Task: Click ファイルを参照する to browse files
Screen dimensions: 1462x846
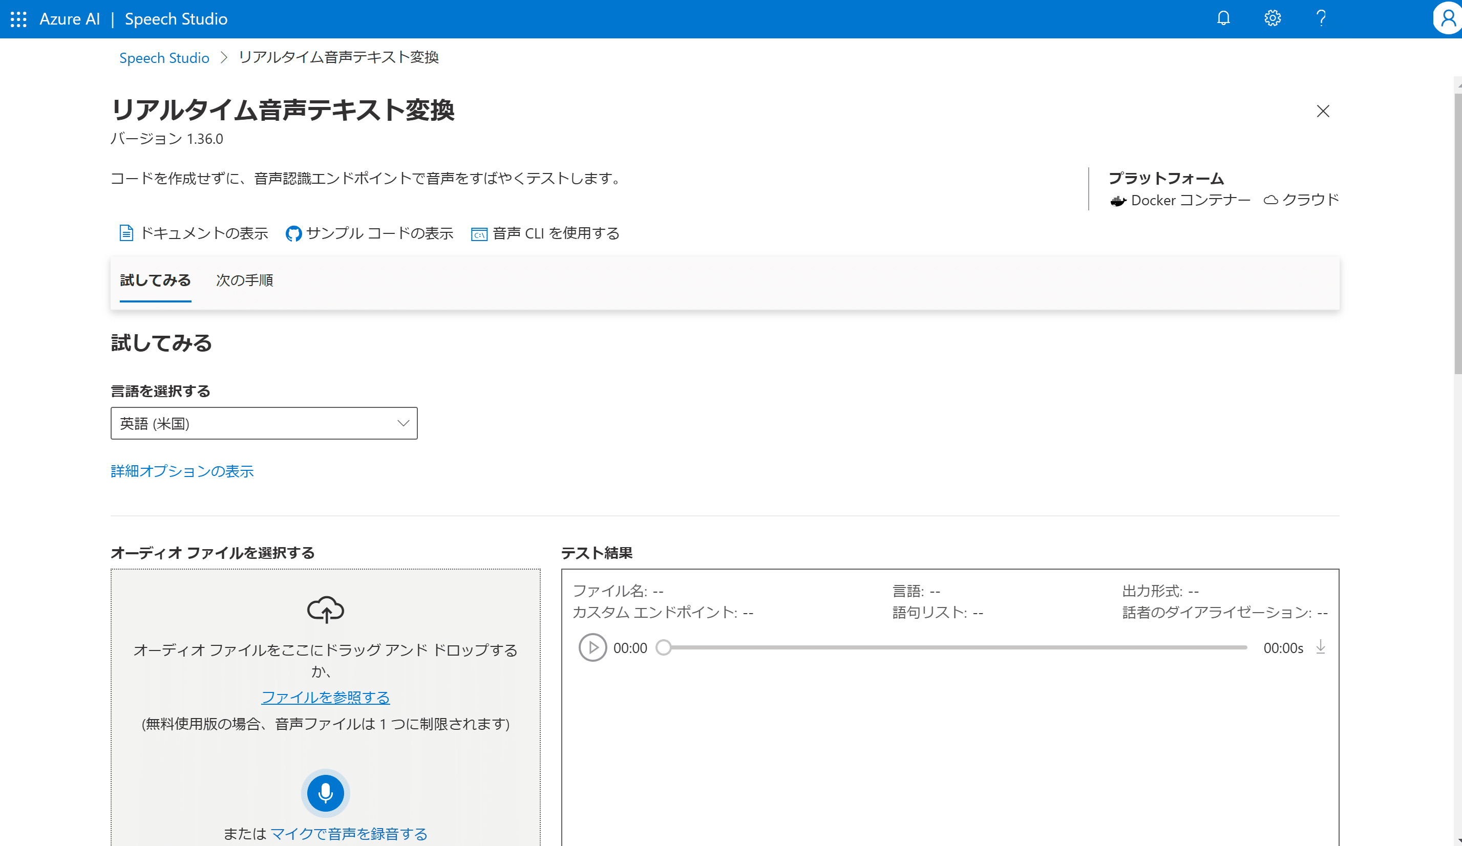Action: (326, 697)
